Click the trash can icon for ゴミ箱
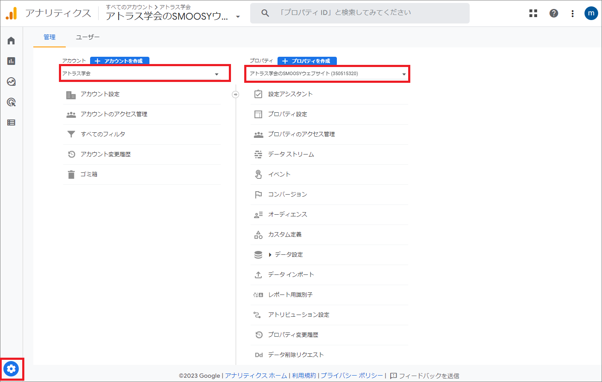Viewport: 602px width, 382px height. [x=71, y=175]
